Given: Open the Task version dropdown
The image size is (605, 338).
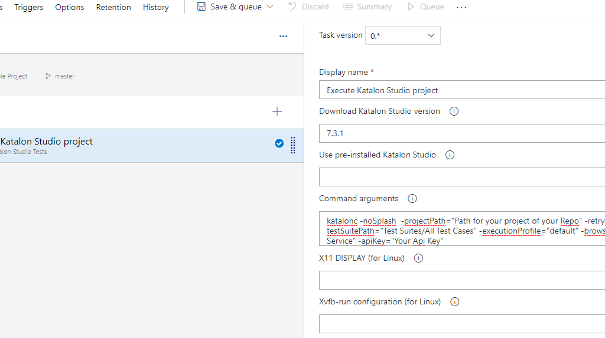Looking at the screenshot, I should 403,35.
